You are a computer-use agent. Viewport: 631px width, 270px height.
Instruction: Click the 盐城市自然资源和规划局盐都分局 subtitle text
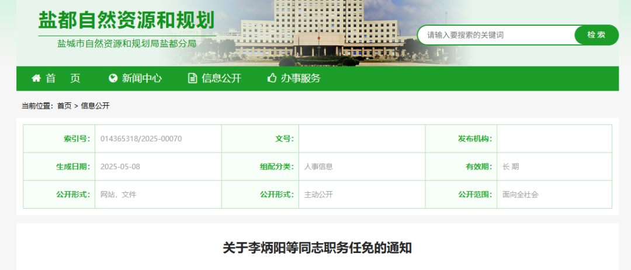[x=127, y=43]
